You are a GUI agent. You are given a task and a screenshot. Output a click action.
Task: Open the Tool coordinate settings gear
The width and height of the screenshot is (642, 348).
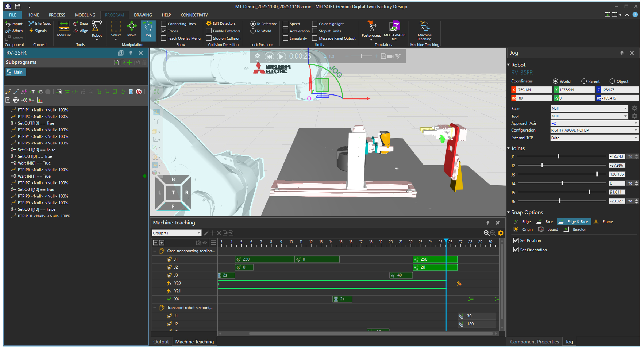pos(635,116)
